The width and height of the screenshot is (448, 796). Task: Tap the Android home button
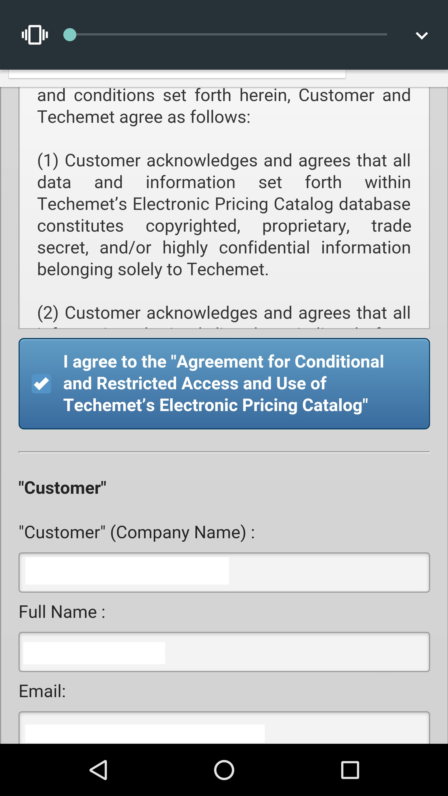tap(224, 770)
